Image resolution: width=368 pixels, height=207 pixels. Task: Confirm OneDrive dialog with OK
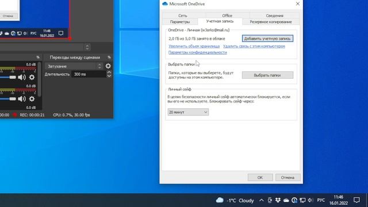click(x=260, y=178)
